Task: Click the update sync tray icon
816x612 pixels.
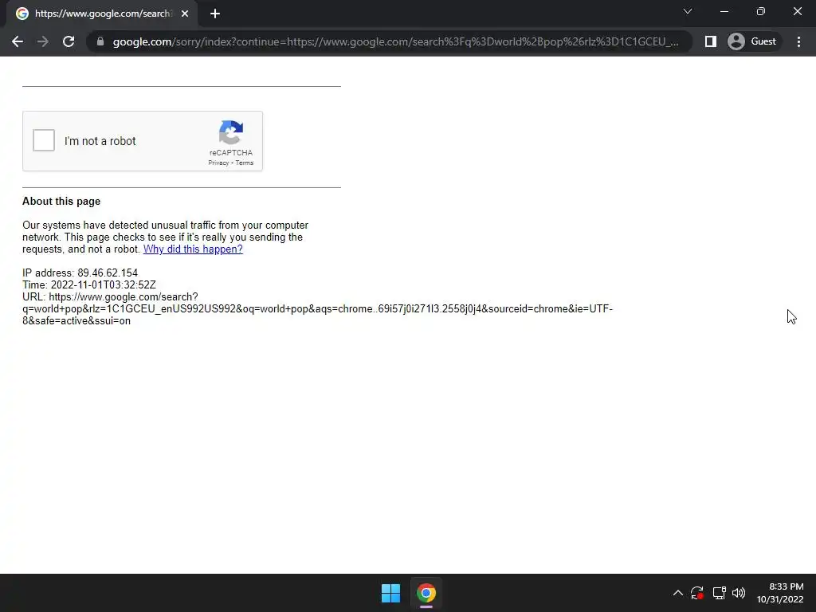Action: [x=696, y=593]
